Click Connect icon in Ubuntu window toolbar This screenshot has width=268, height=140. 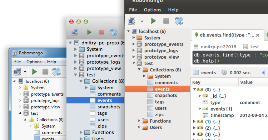point(131,21)
